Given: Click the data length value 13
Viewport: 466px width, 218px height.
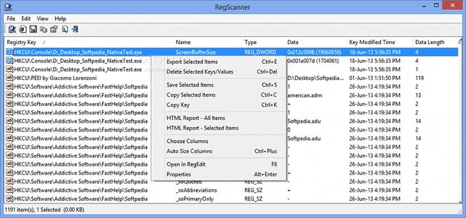Looking at the screenshot, I should click(x=418, y=95).
